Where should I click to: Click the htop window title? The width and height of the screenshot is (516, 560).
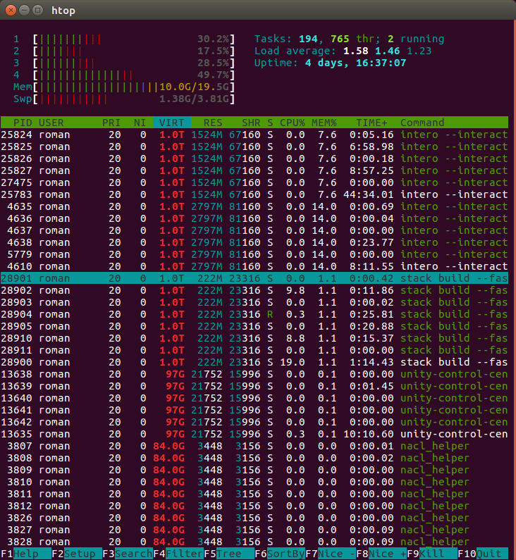(x=63, y=11)
